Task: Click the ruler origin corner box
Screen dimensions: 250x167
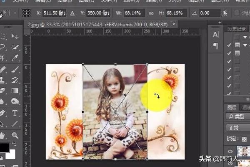Action: point(27,32)
